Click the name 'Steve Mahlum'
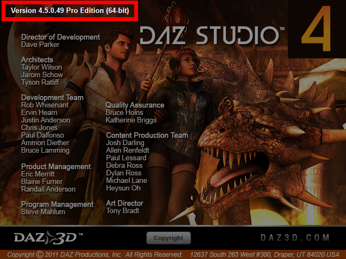 [43, 212]
